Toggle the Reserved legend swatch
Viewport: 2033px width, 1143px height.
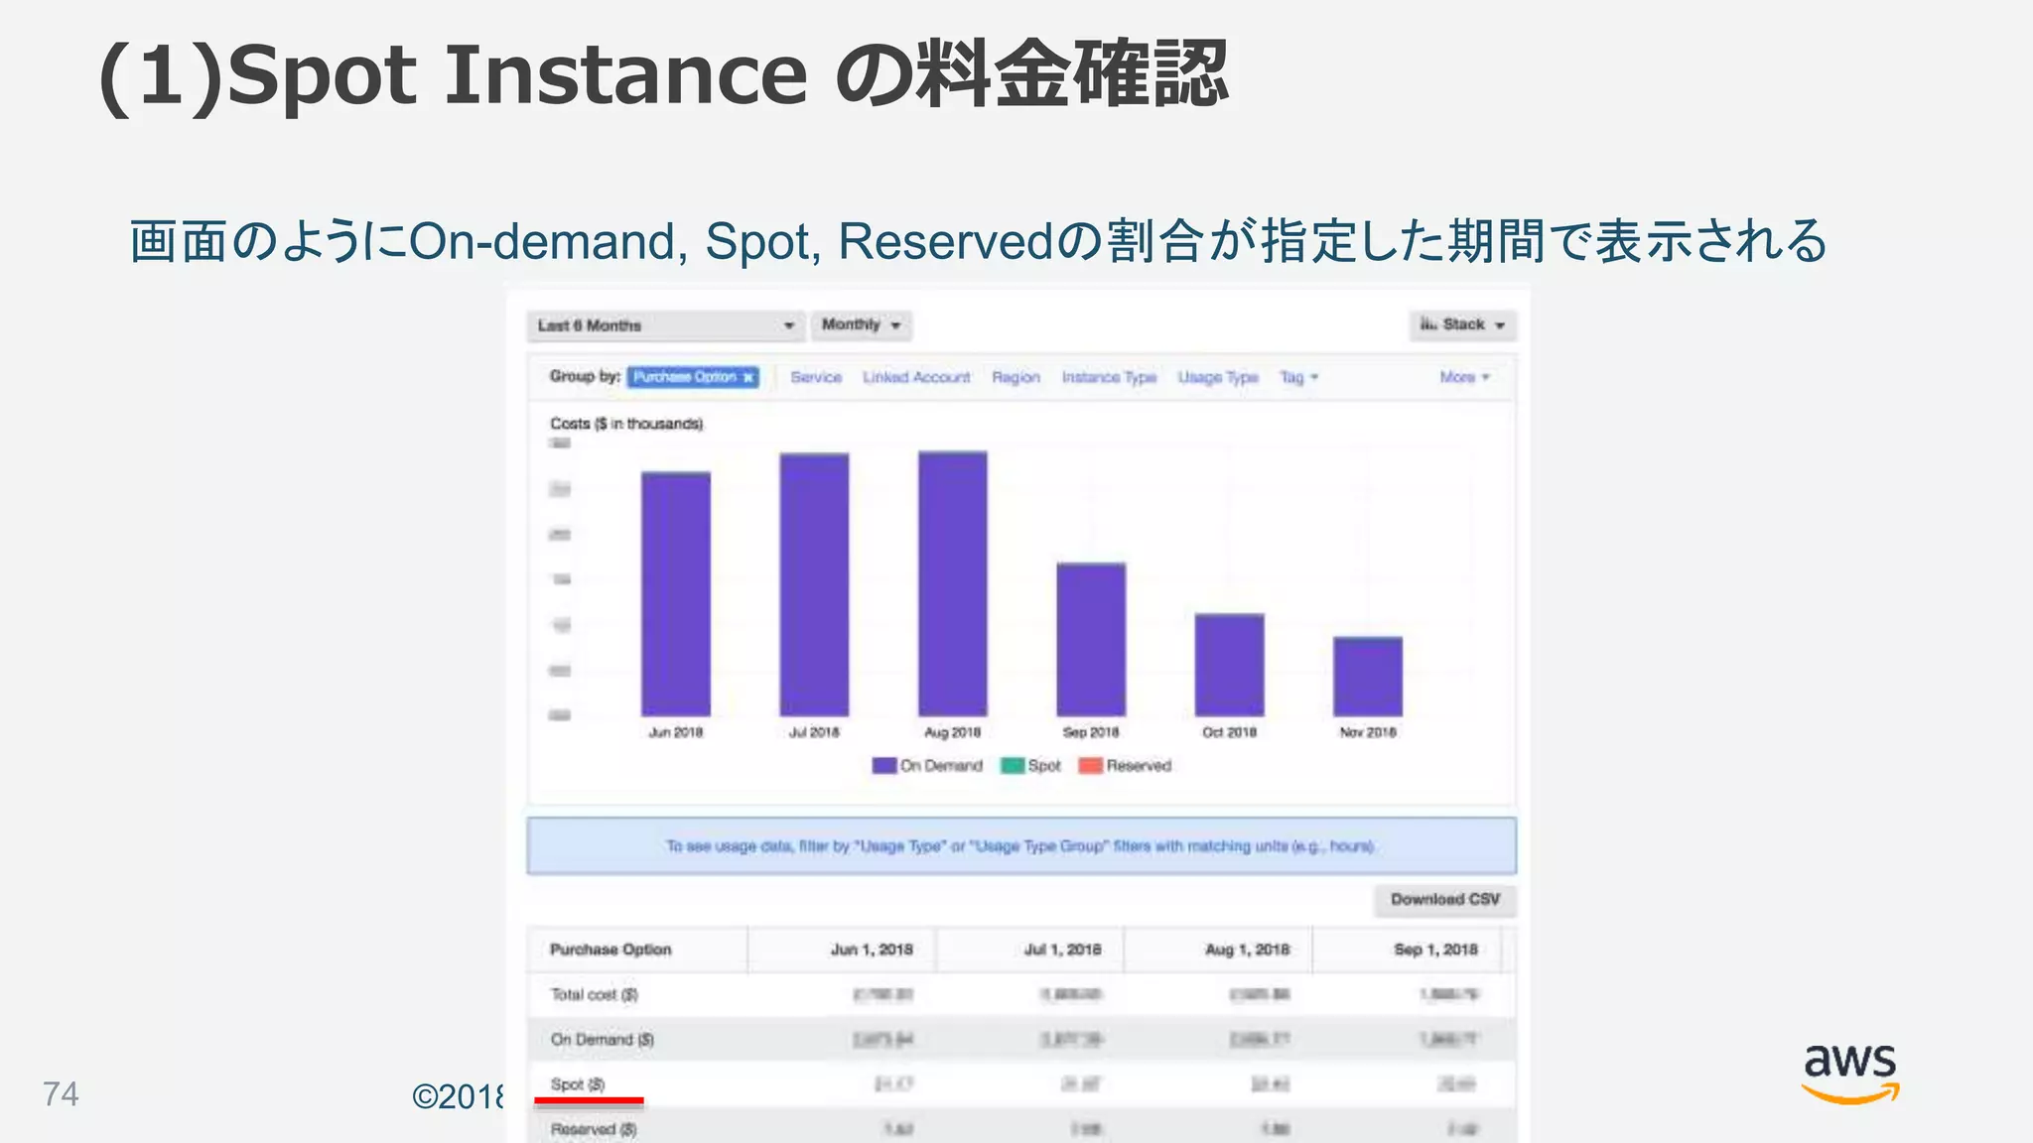[1091, 766]
